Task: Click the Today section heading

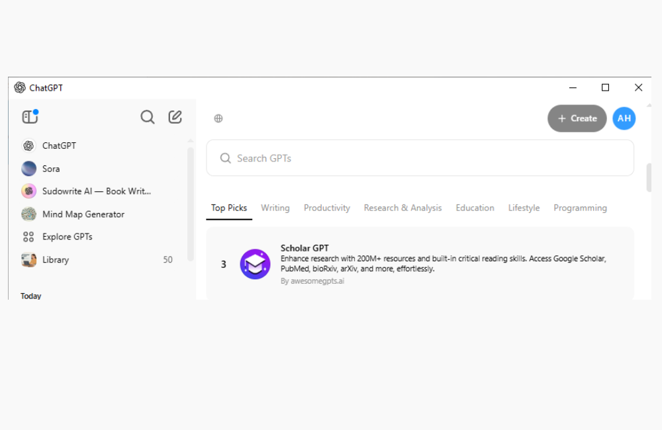Action: pos(31,296)
